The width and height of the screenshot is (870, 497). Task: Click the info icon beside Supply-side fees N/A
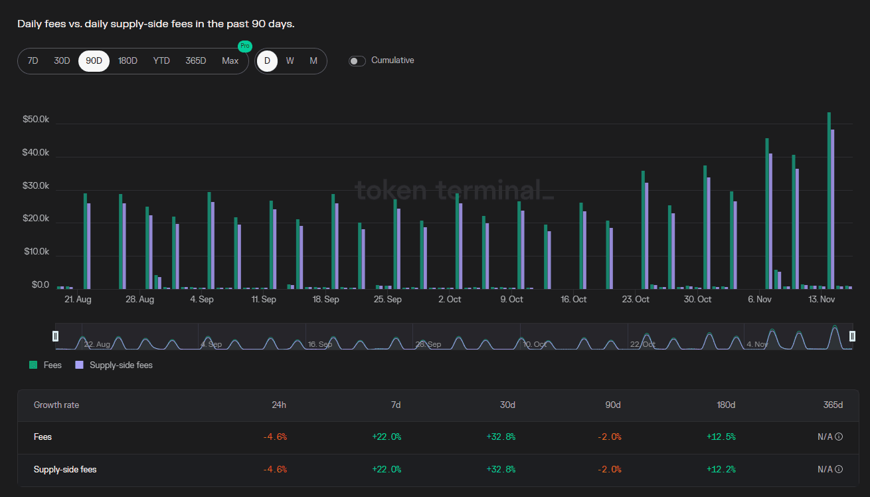[839, 470]
